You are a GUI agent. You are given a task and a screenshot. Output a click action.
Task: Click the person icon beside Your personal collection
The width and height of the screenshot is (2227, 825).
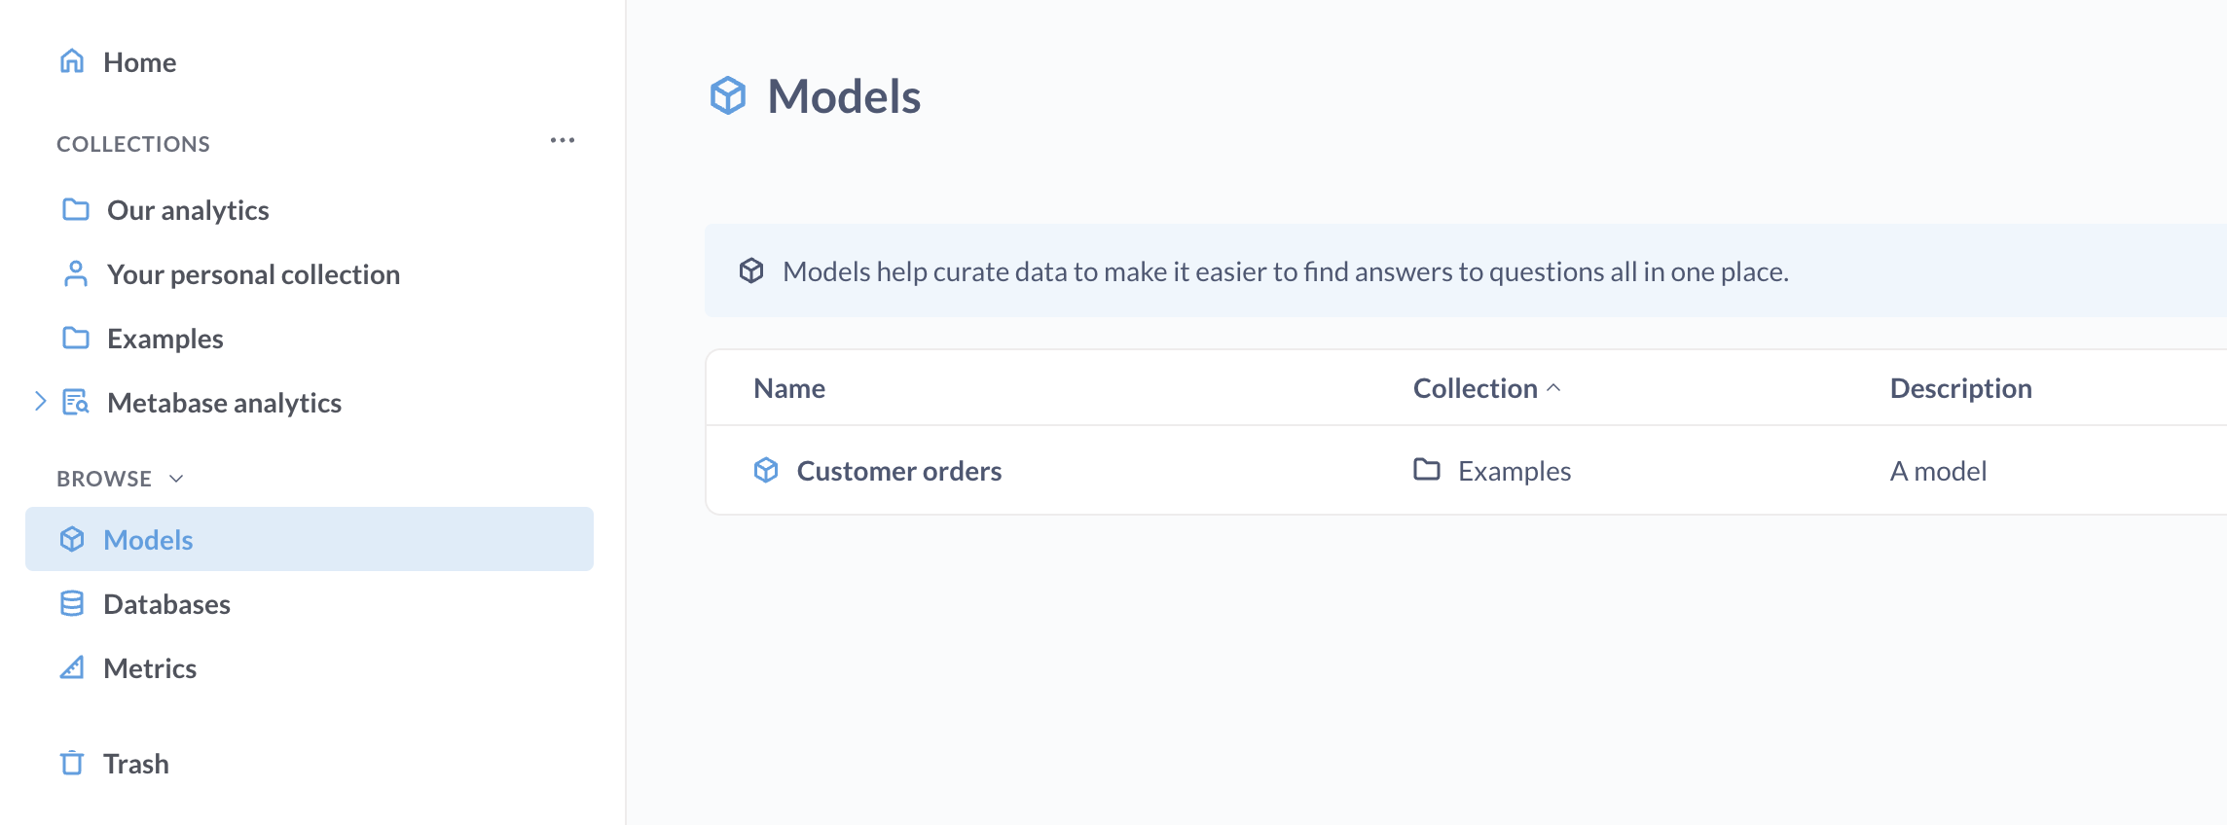[x=76, y=273]
